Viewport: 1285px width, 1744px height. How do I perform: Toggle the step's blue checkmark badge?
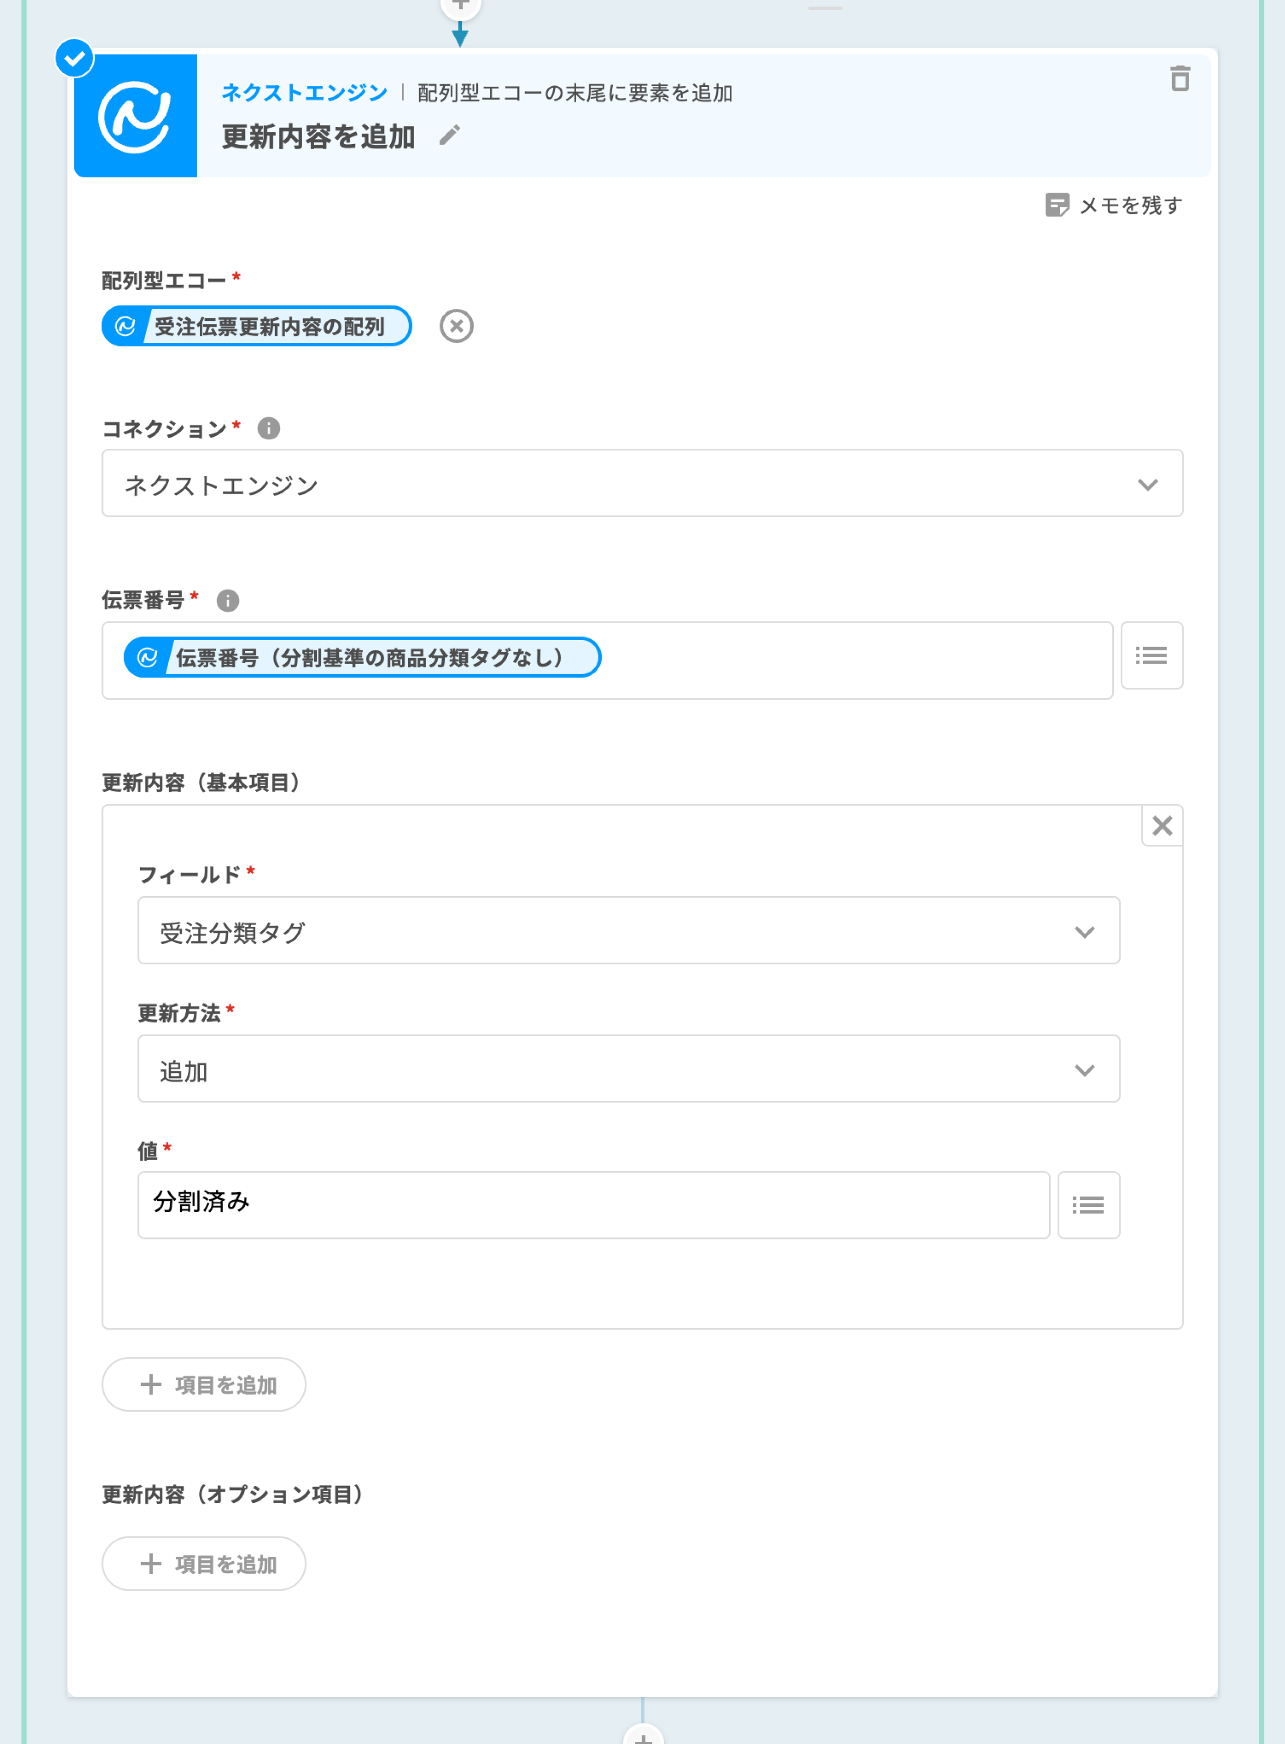[x=75, y=58]
